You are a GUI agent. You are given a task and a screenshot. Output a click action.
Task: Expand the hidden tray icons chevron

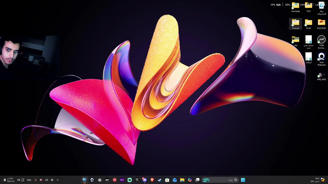(x=57, y=180)
